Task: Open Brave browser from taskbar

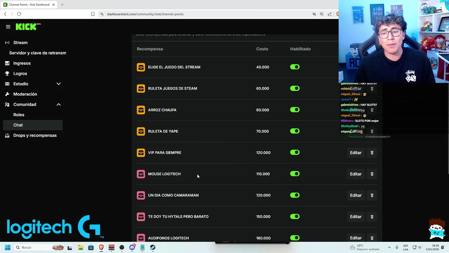Action: (x=101, y=247)
